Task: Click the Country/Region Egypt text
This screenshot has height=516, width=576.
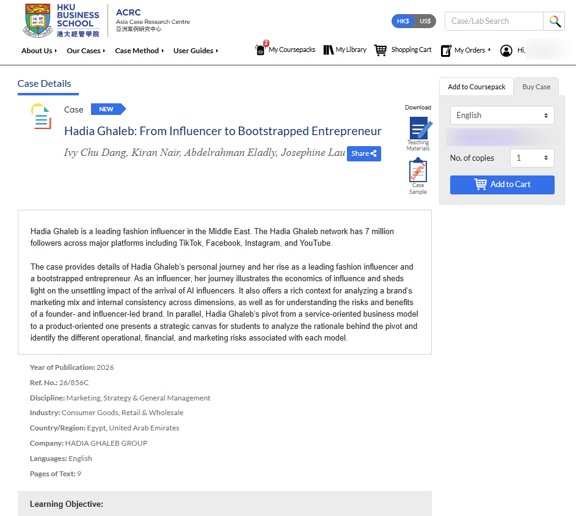Action: pos(104,428)
